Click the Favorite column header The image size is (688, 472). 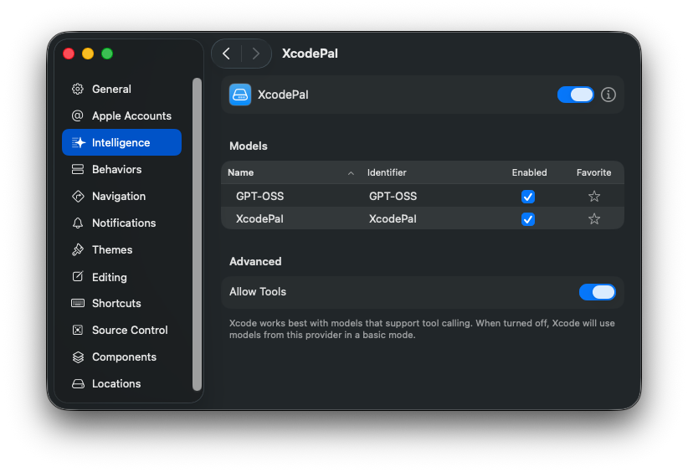tap(593, 172)
